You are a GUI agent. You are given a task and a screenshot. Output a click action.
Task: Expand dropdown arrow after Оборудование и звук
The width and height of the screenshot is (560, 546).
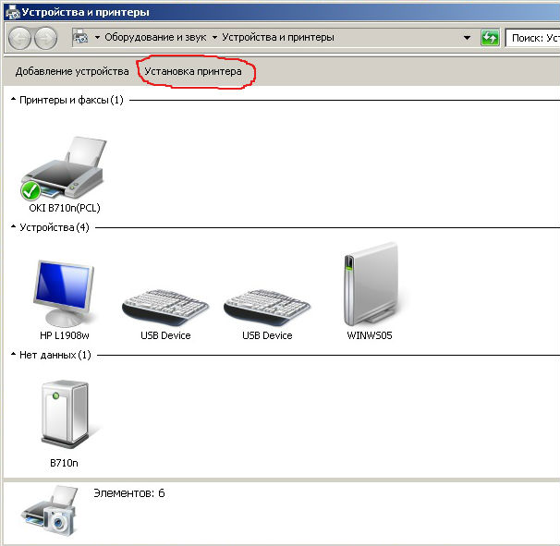(x=215, y=38)
